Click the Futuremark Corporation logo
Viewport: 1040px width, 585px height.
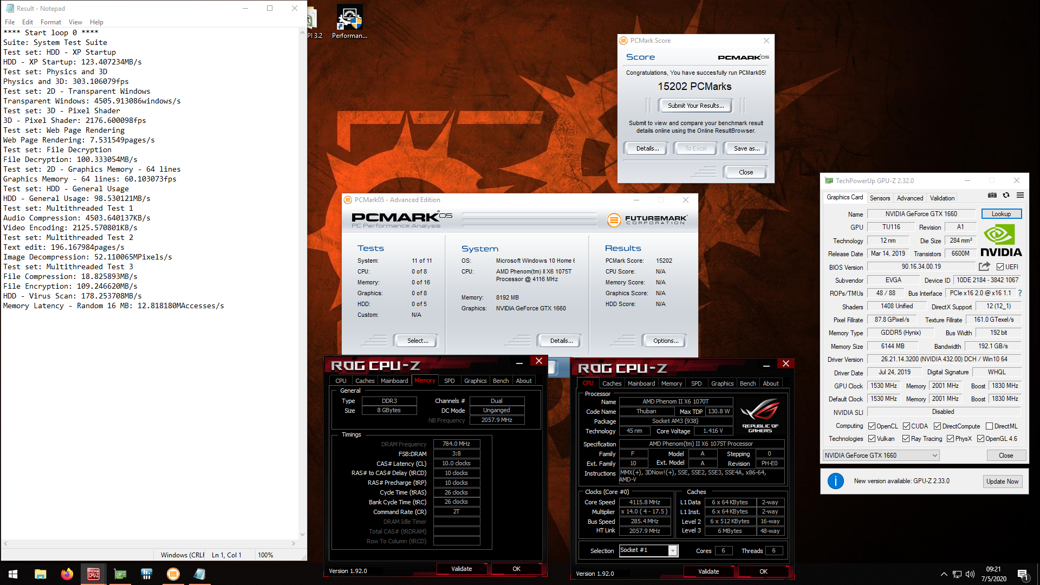647,219
